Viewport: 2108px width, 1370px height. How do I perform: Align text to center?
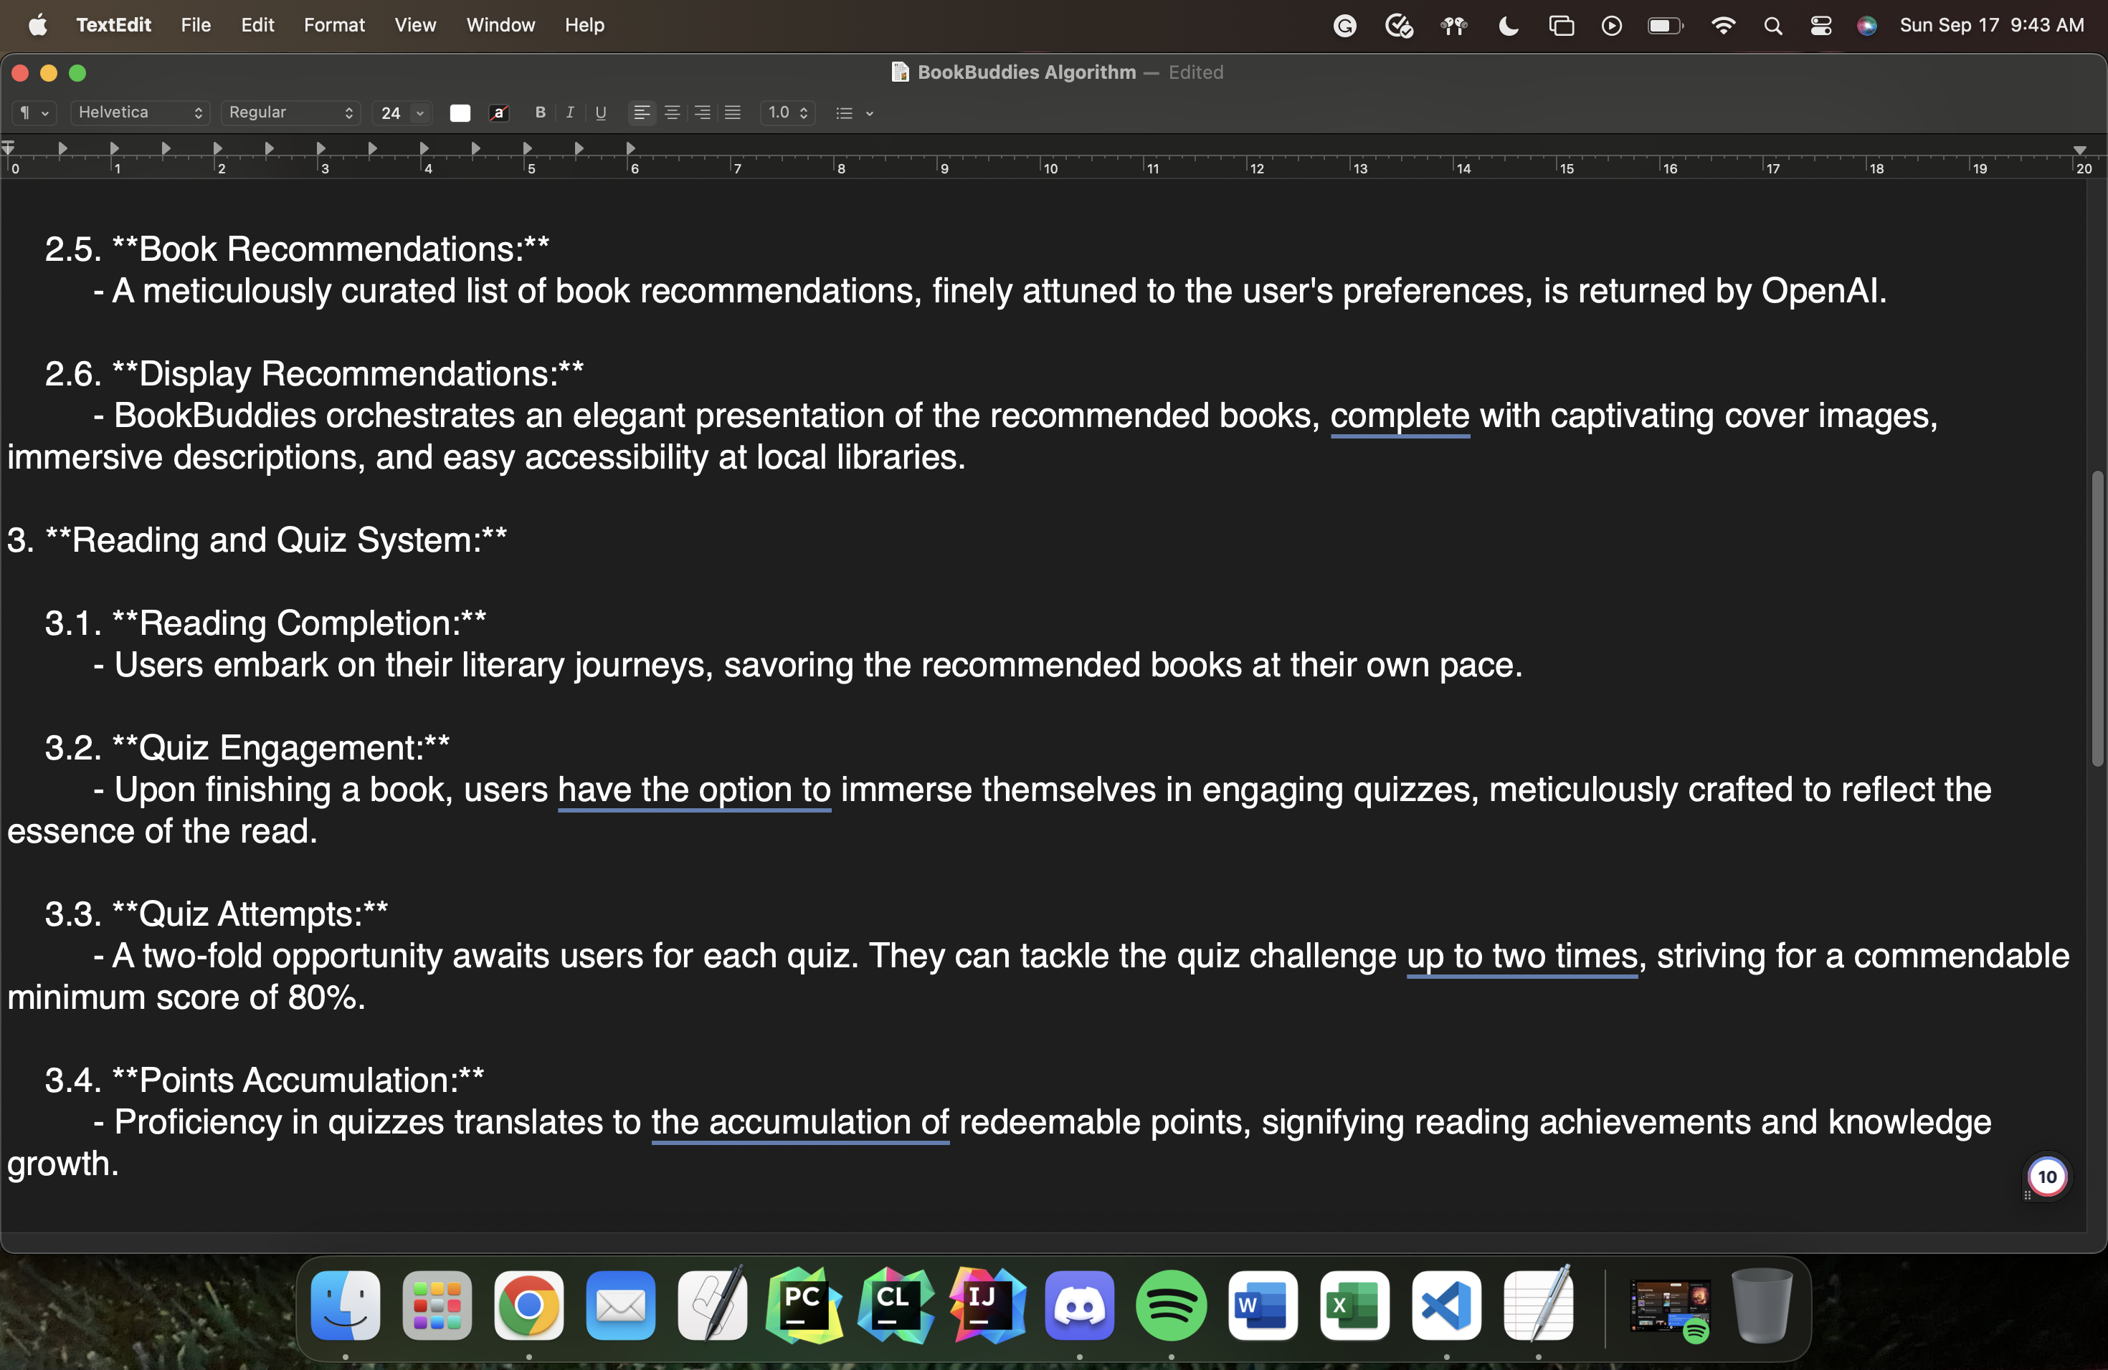click(673, 112)
